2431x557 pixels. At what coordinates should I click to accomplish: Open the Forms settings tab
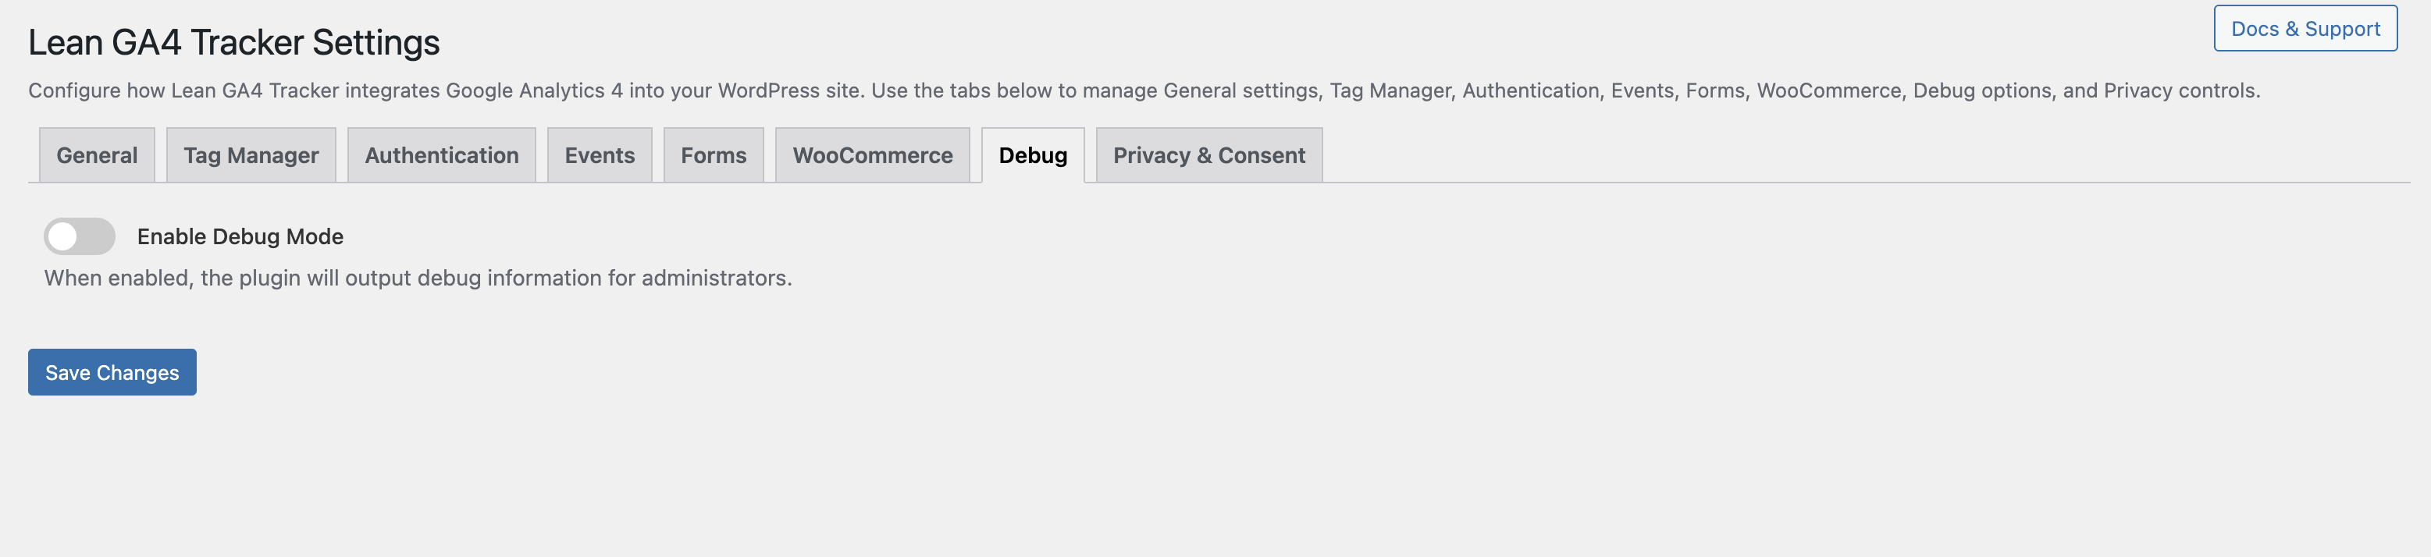point(714,155)
